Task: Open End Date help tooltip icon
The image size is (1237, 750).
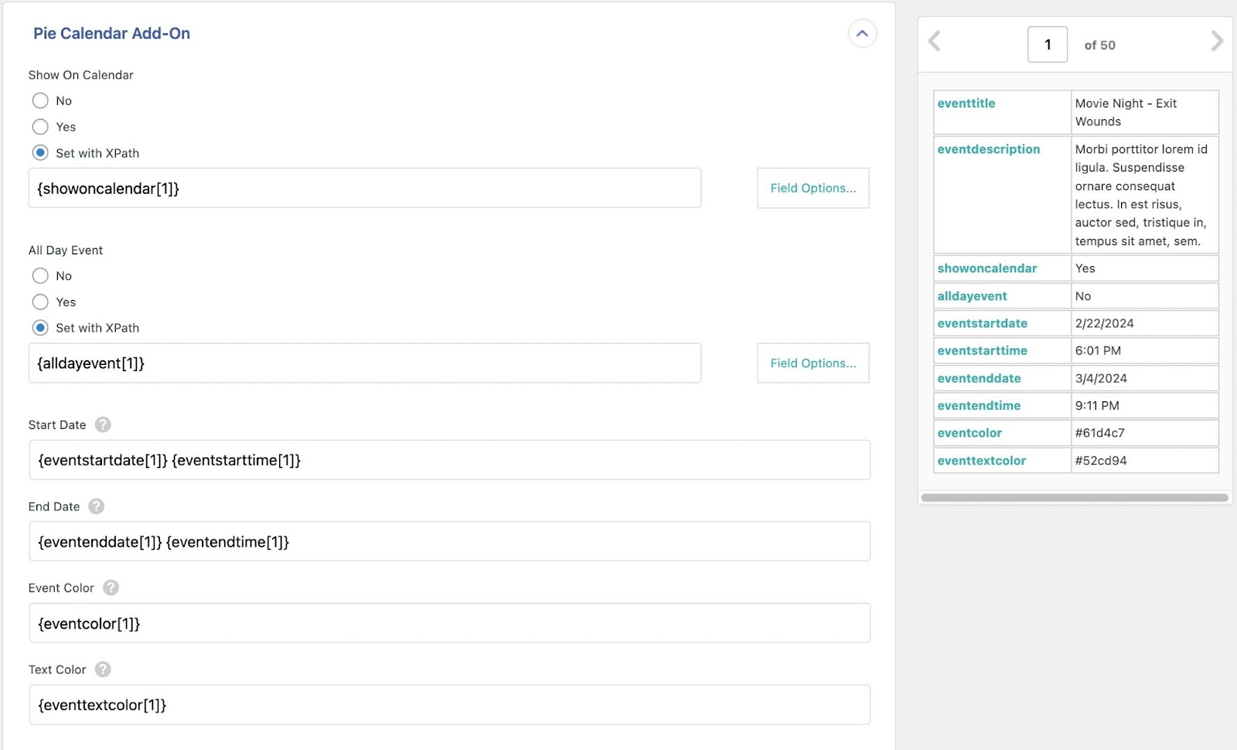Action: tap(96, 506)
